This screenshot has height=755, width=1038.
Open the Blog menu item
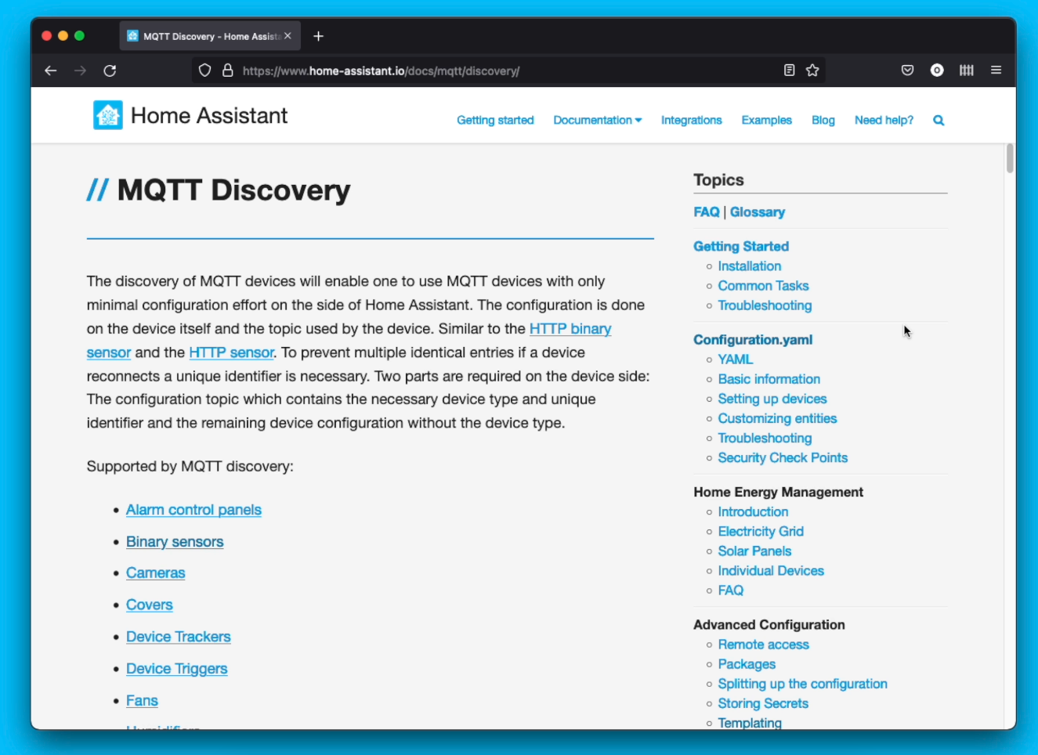point(823,120)
